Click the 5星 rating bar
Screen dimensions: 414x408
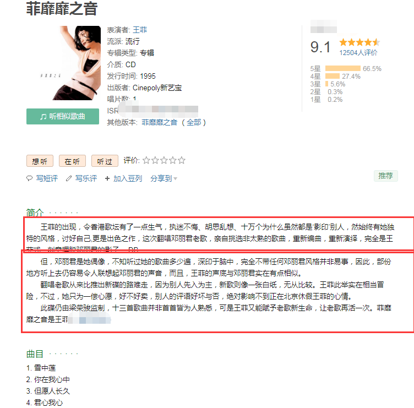(x=343, y=68)
